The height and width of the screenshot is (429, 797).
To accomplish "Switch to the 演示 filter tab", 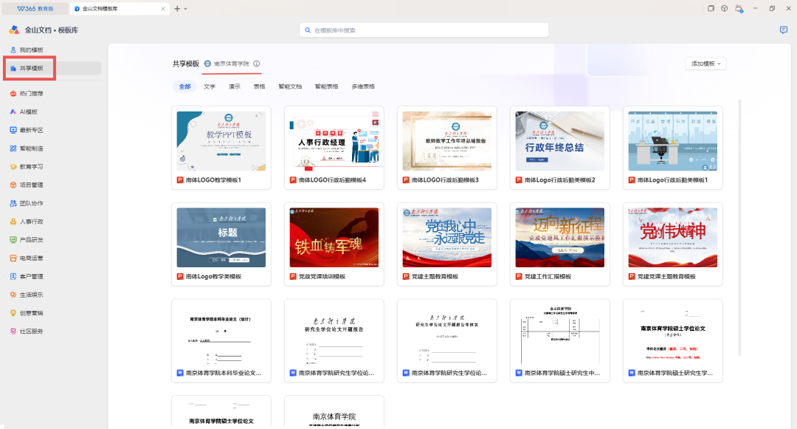I will [235, 86].
